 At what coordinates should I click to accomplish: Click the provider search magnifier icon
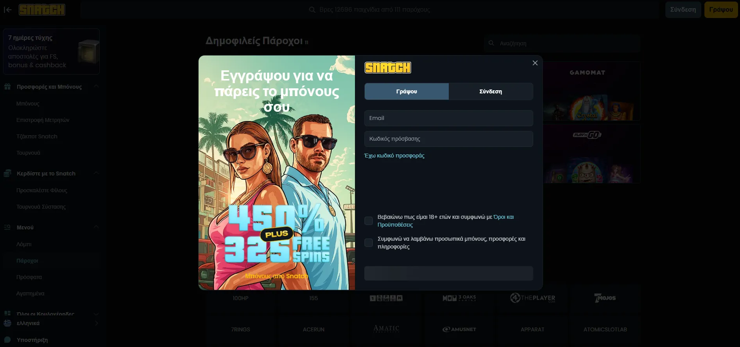point(491,43)
